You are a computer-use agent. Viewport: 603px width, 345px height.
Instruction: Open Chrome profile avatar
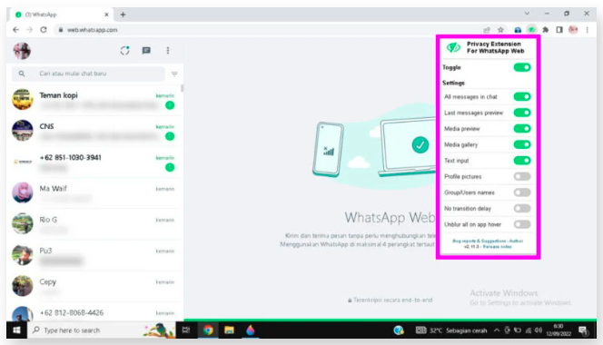coord(573,30)
